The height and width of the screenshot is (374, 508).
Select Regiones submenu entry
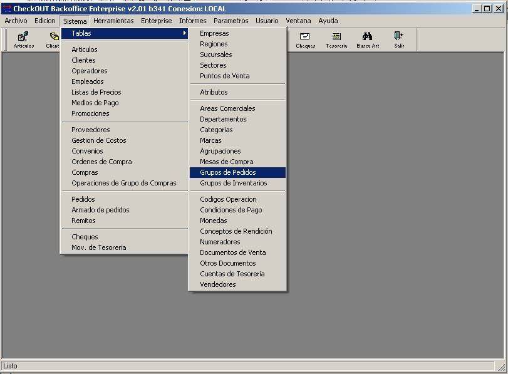237,44
